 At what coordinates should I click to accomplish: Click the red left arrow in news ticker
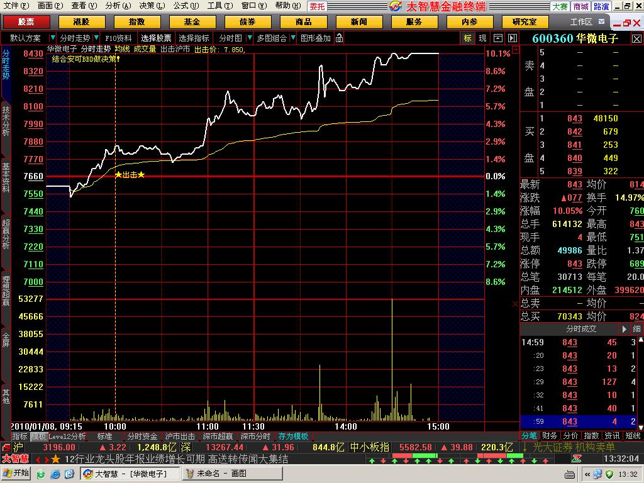tap(38, 459)
